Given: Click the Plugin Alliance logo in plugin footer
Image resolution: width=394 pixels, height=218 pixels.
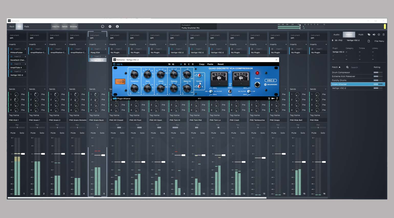Looking at the screenshot, I should [122, 98].
